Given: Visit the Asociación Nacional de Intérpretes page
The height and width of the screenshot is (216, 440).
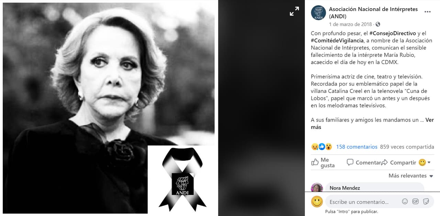Looking at the screenshot, I should [373, 9].
